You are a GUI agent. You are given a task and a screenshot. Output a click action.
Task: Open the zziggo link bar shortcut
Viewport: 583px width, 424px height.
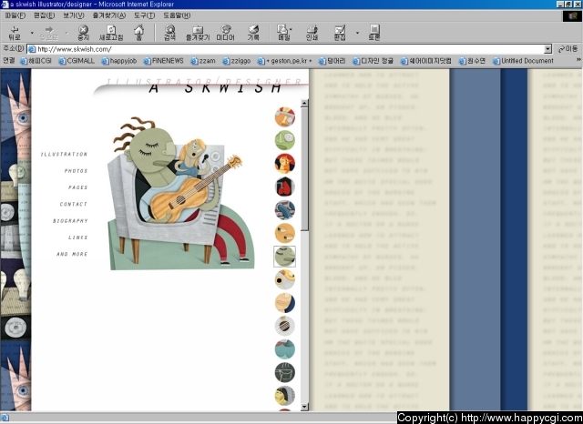point(237,61)
